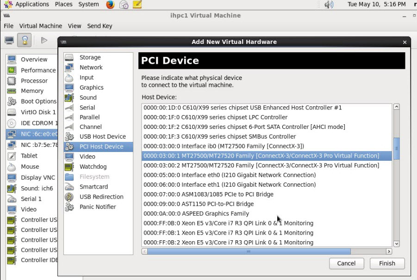This screenshot has height=280, width=417.
Task: Click the down arrow of the device list scrollbar
Action: tap(396, 243)
